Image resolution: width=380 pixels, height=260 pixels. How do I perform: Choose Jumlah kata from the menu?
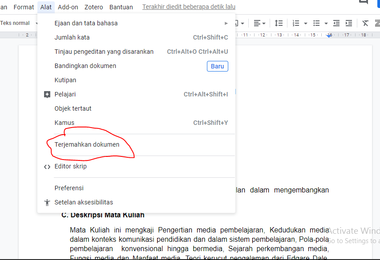pyautogui.click(x=136, y=37)
